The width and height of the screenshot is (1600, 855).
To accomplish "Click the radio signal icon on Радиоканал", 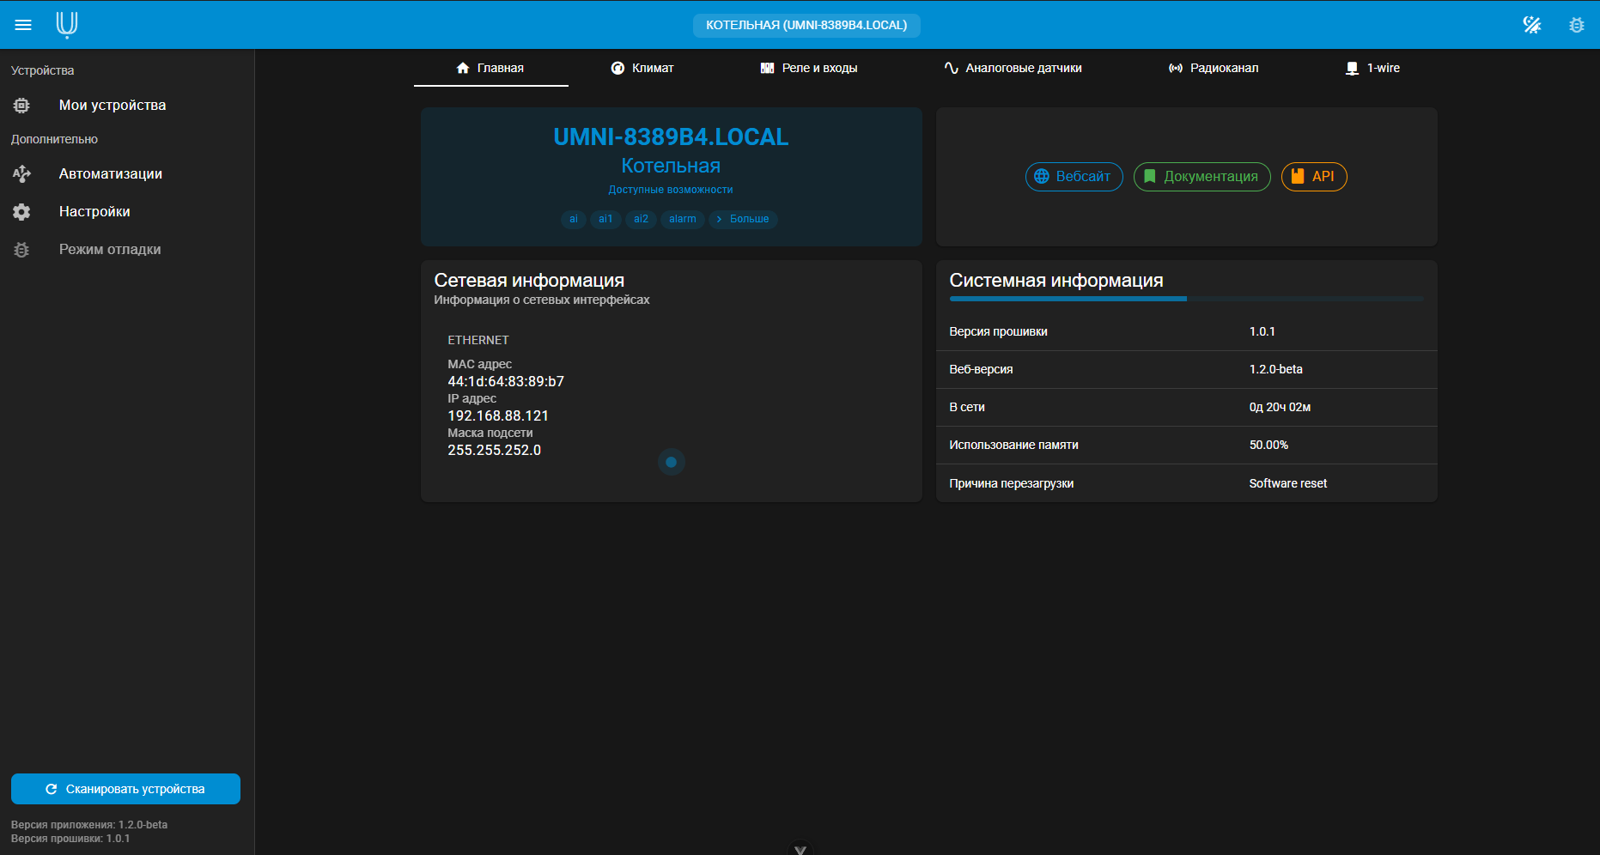I will point(1176,68).
